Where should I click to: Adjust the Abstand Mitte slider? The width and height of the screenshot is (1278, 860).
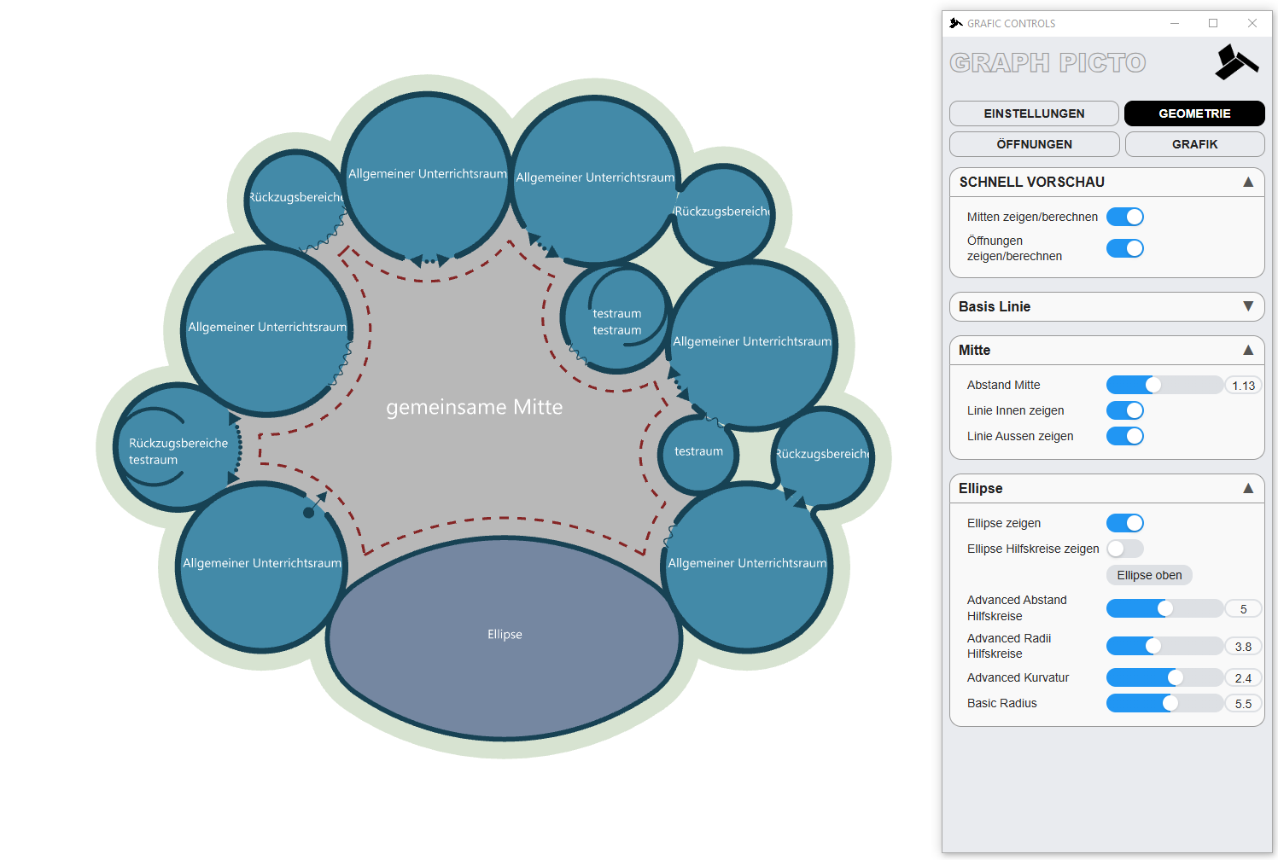coord(1164,385)
